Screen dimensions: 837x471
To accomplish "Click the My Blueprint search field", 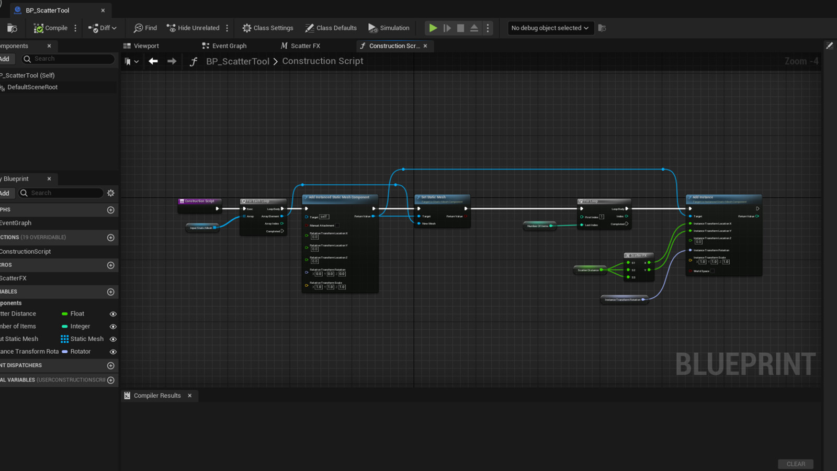I will click(x=61, y=193).
